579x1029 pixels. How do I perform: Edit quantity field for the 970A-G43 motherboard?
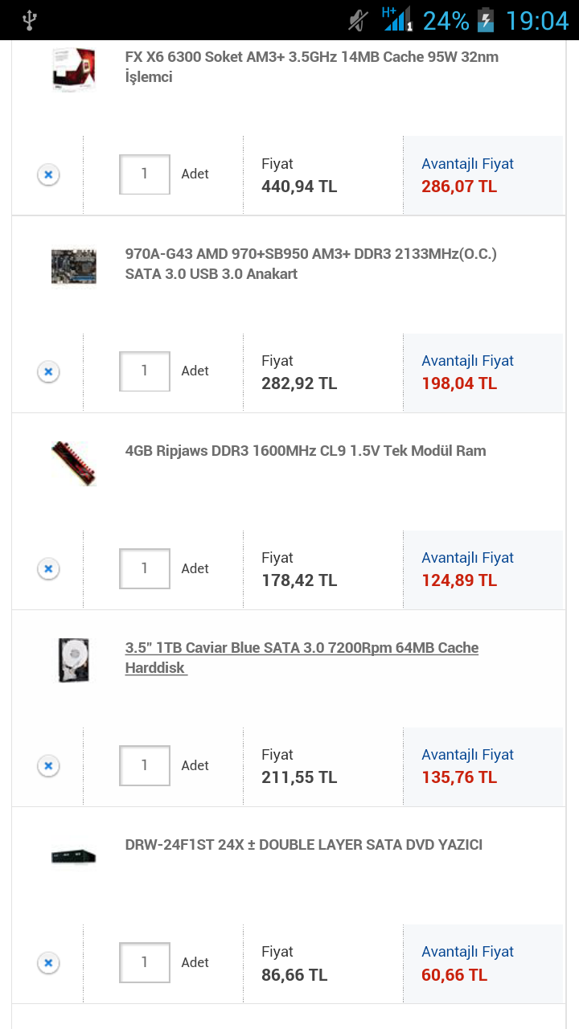click(x=145, y=371)
